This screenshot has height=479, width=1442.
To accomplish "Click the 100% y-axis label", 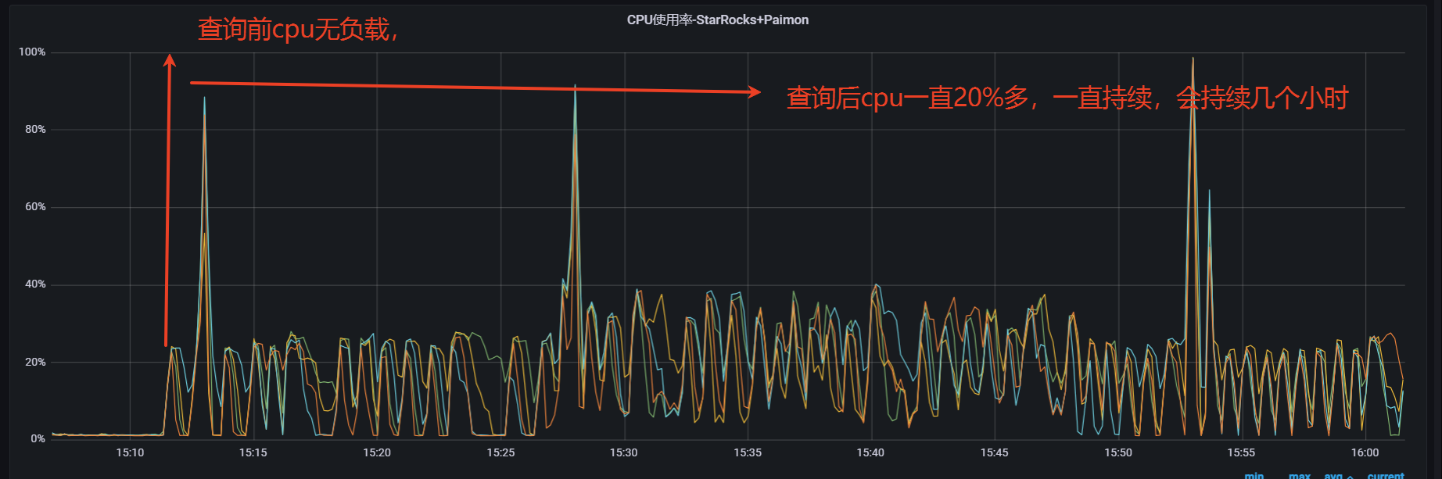I will coord(32,52).
